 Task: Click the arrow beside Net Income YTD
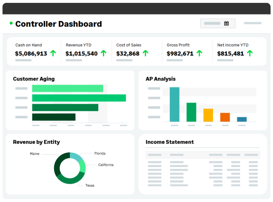250,53
